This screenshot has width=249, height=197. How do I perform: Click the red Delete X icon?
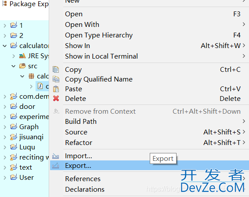pos(56,99)
